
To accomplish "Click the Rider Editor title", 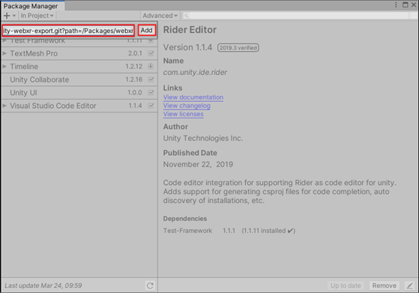I will 190,30.
